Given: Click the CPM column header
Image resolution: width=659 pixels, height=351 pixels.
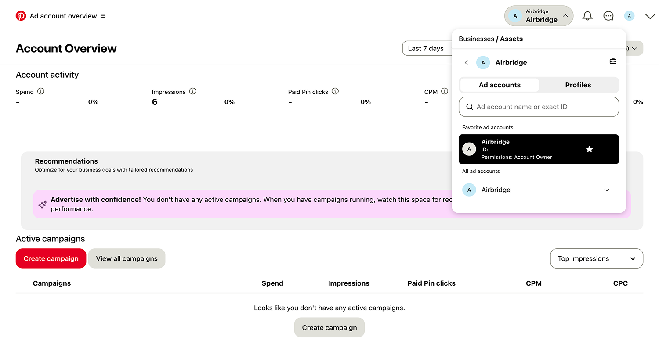Looking at the screenshot, I should [534, 283].
